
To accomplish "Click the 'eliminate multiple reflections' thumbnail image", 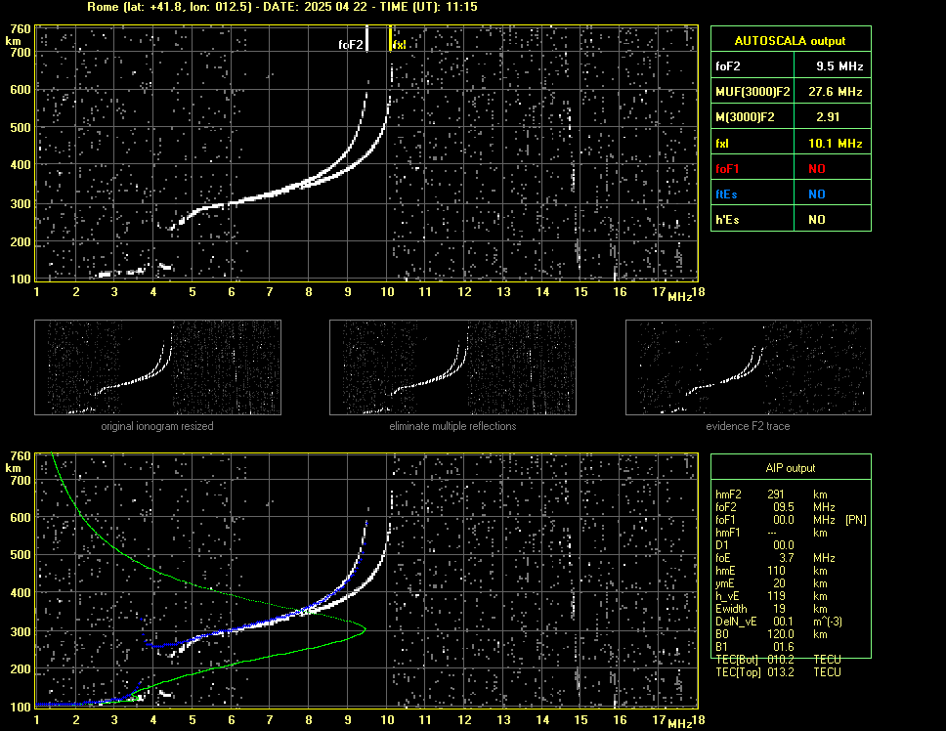I will (452, 367).
